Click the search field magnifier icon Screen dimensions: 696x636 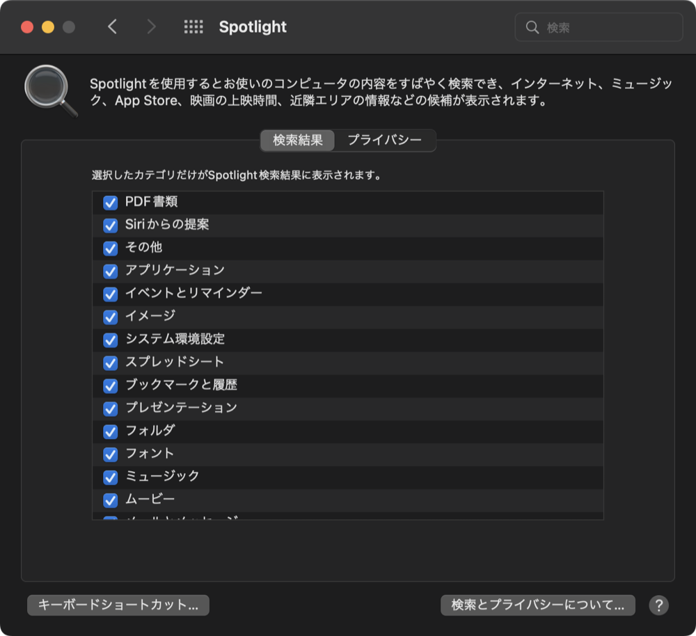pos(532,28)
